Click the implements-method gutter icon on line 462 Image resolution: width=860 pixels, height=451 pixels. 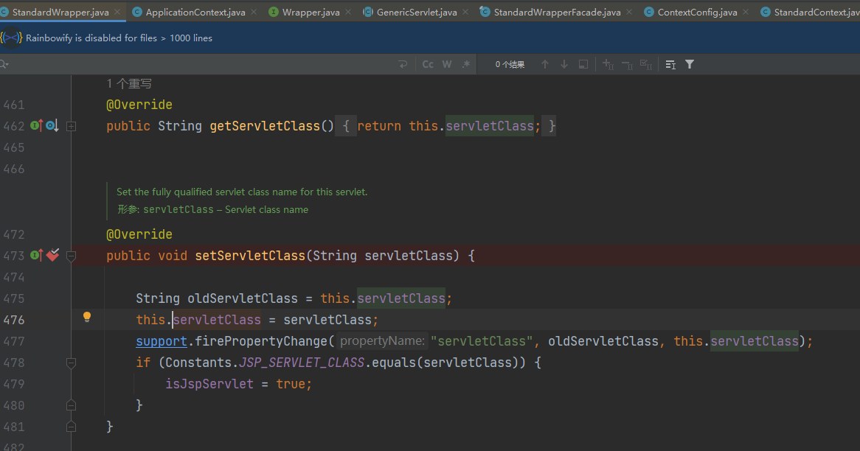coord(36,125)
